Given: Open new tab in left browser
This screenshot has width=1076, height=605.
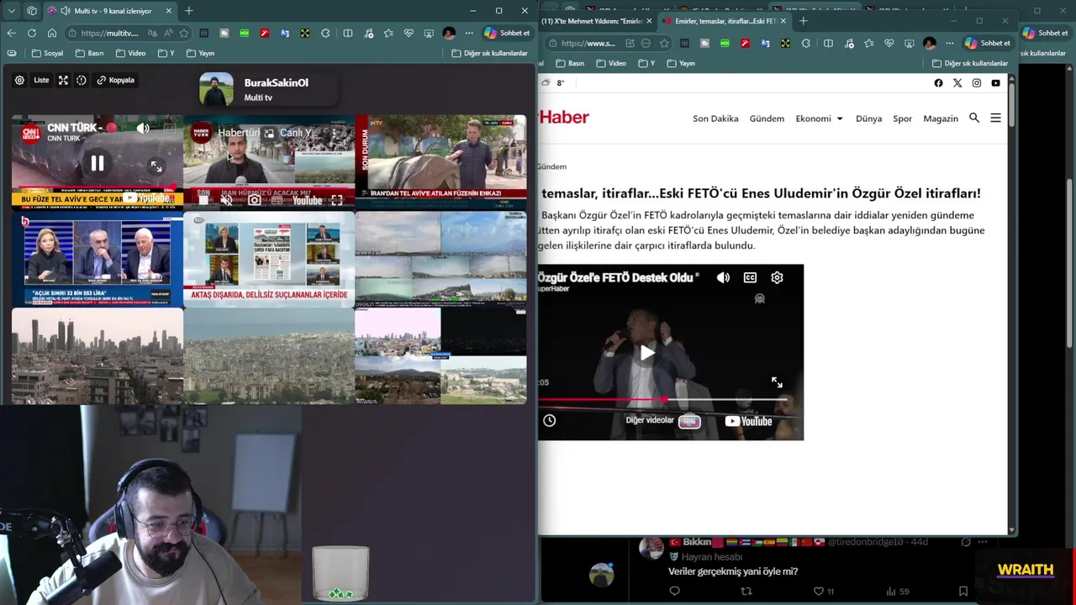Looking at the screenshot, I should pos(189,11).
